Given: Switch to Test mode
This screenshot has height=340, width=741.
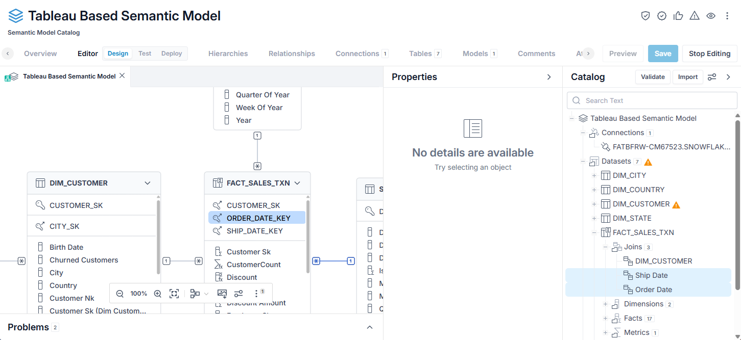Looking at the screenshot, I should (x=145, y=54).
